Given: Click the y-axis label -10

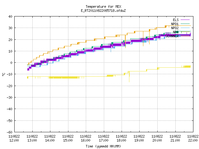Looking at the screenshot, I should click(x=10, y=74).
